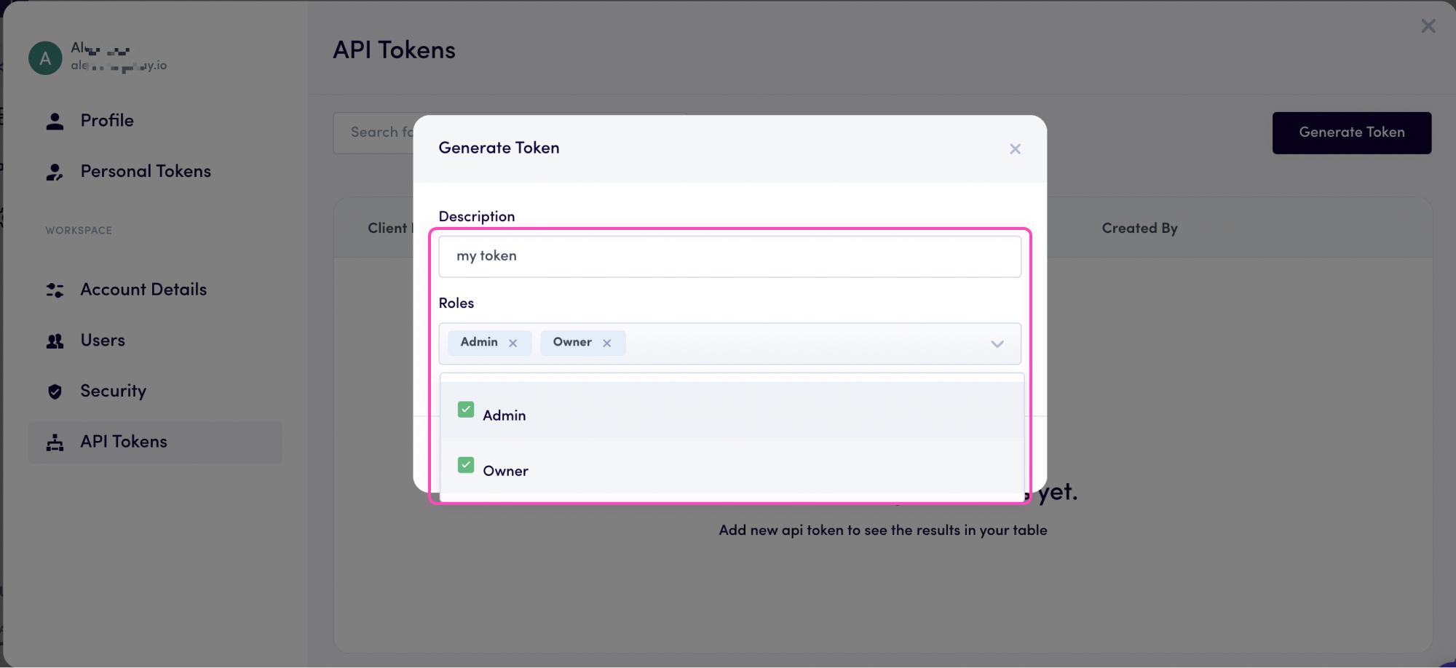Switch to the API Tokens sidebar section
The width and height of the screenshot is (1456, 668).
[124, 441]
